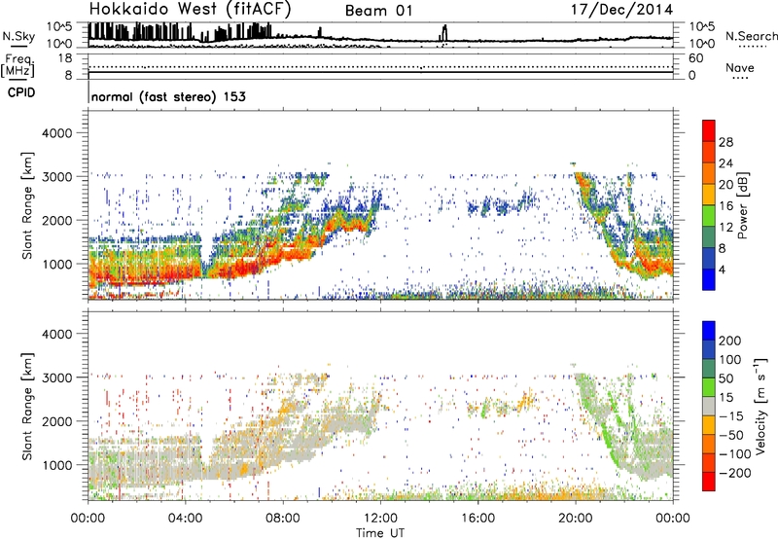Viewport: 778px width, 539px height.
Task: Click the '-15' tick label on the velocity scale
Action: (730, 415)
